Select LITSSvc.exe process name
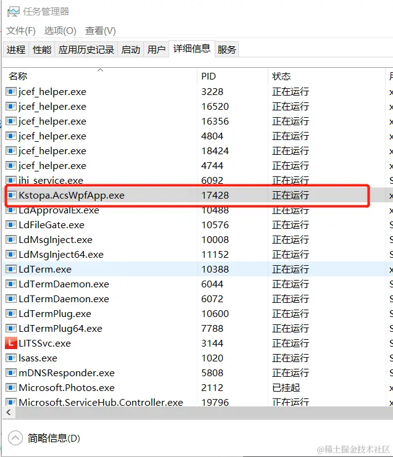Screen dimensions: 393x457 (44, 343)
